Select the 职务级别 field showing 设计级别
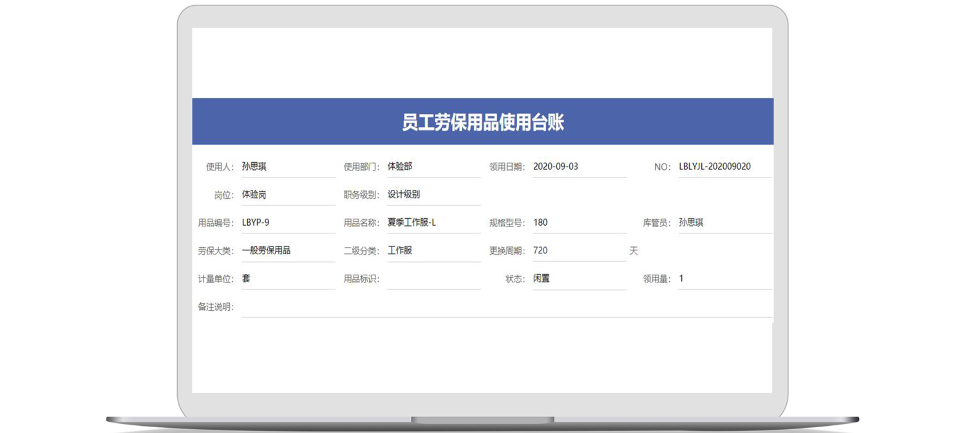Image resolution: width=966 pixels, height=433 pixels. (x=433, y=194)
